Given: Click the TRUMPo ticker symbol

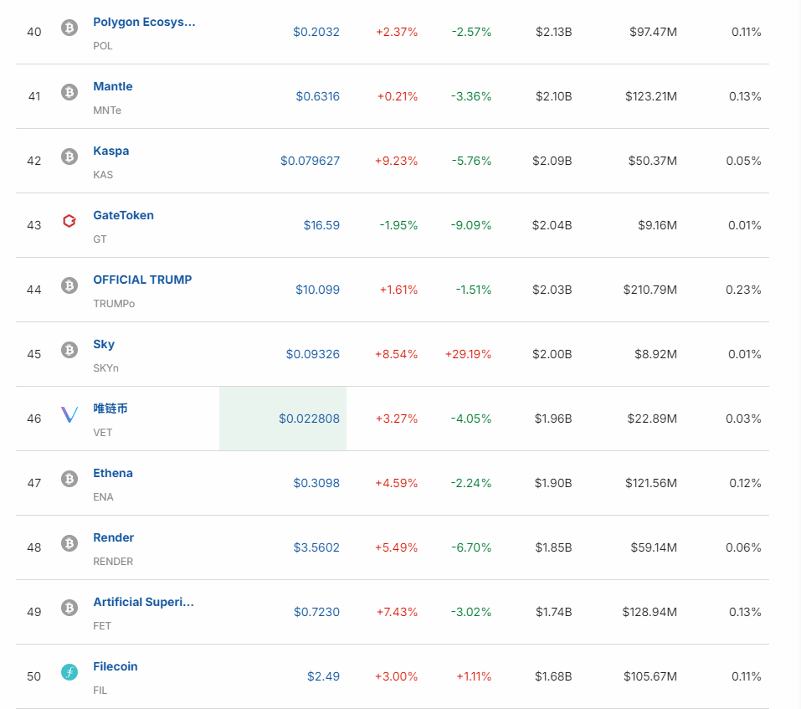Looking at the screenshot, I should [114, 303].
